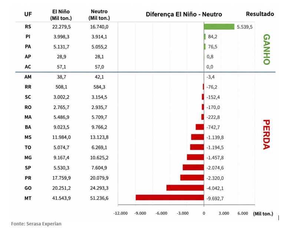
Task: Click the difference value "-742,7"
Action: click(213, 127)
